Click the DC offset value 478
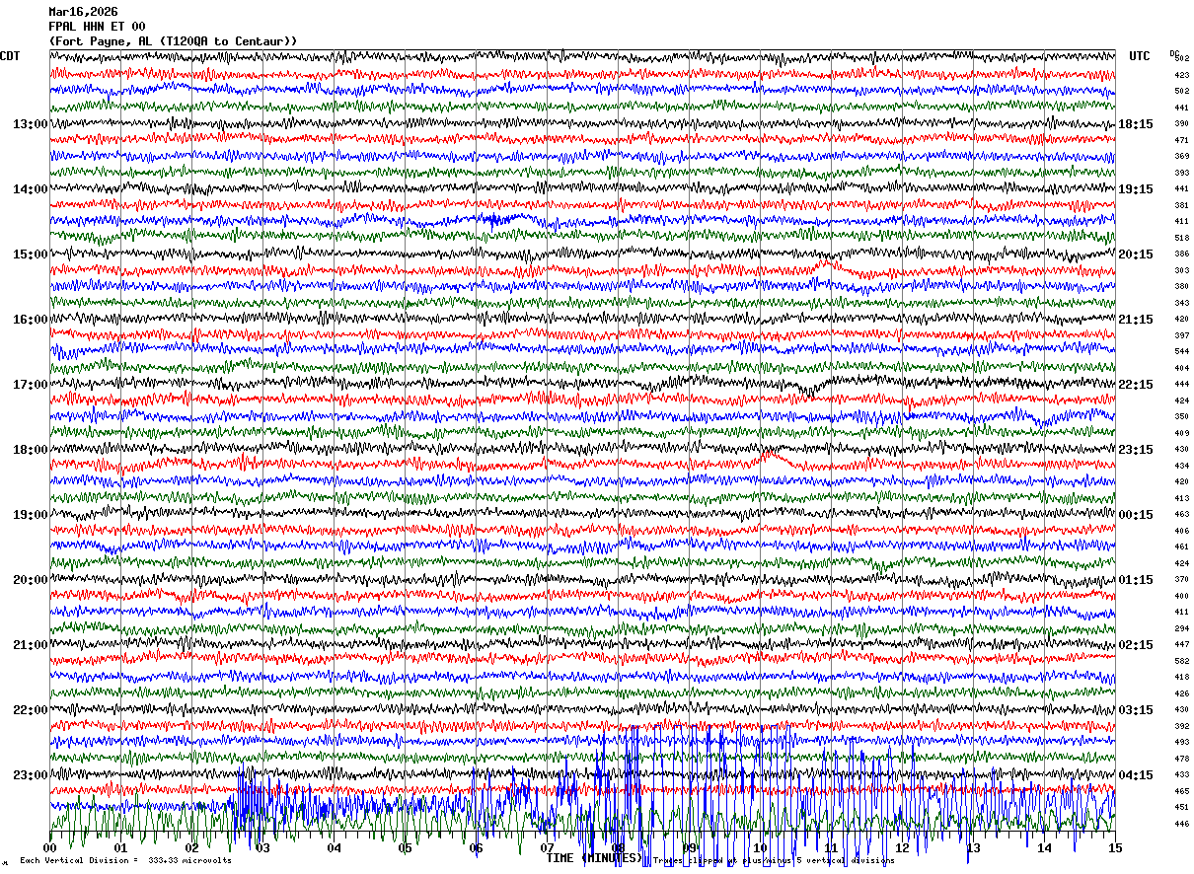 (x=1181, y=759)
